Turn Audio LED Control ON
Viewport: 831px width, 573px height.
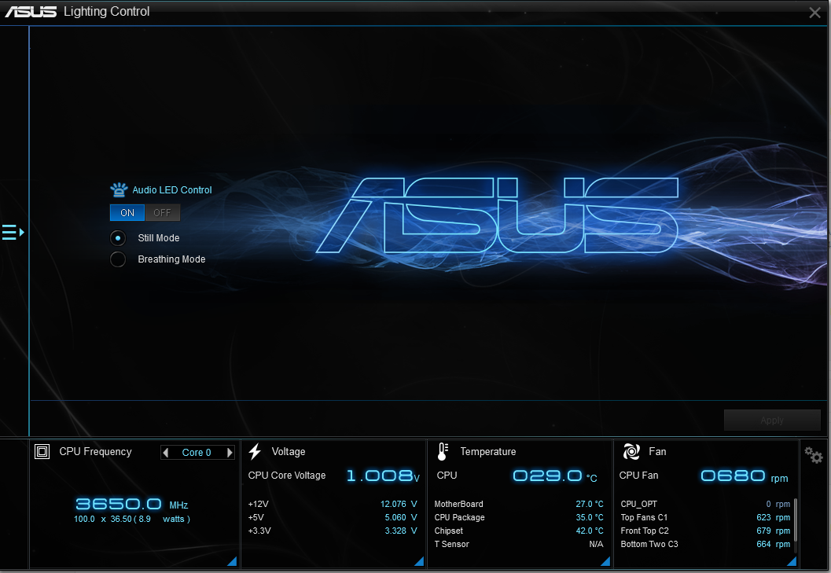click(x=127, y=212)
